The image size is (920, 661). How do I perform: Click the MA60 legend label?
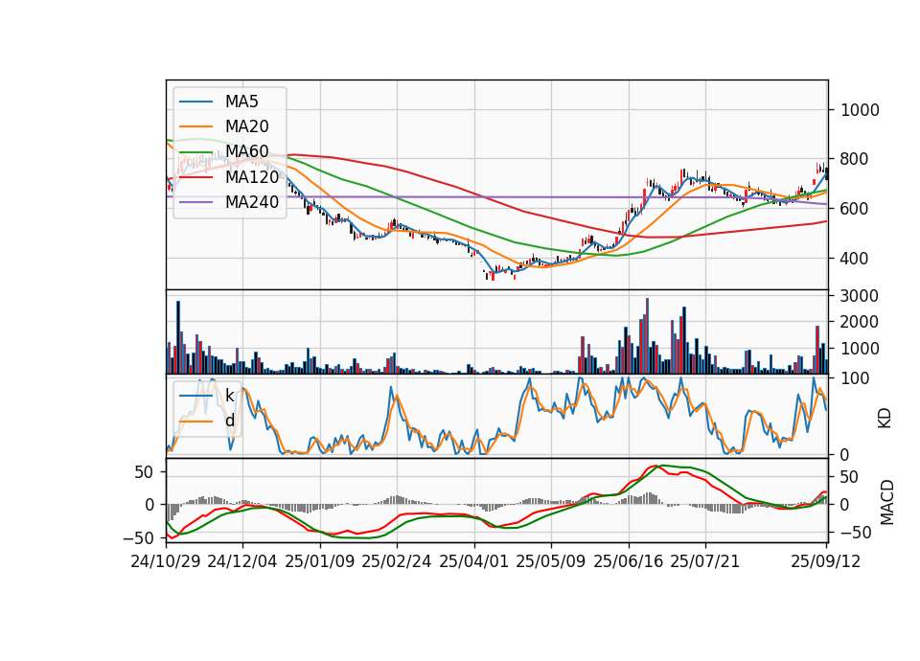tap(247, 151)
